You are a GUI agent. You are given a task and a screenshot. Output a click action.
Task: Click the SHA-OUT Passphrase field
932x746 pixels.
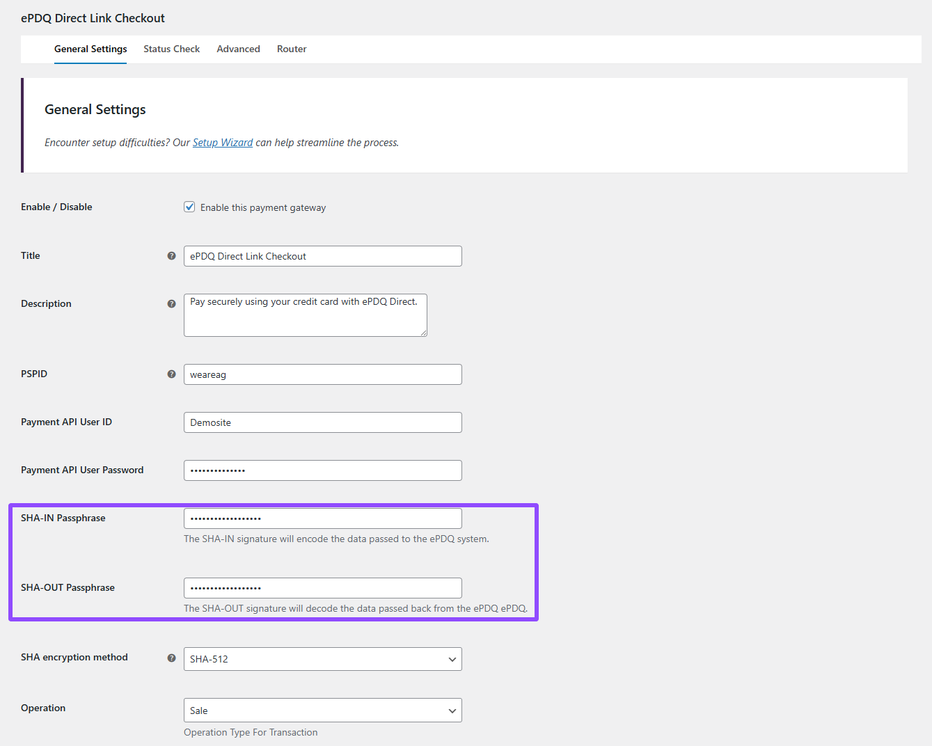pyautogui.click(x=323, y=588)
